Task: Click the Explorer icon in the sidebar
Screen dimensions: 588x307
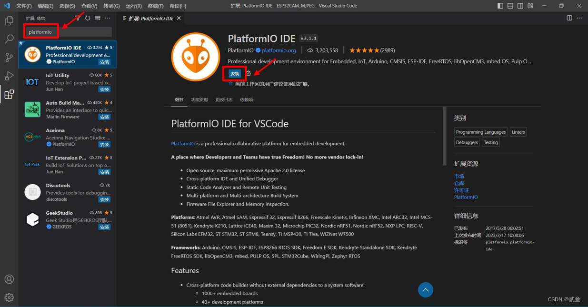Action: pyautogui.click(x=9, y=21)
